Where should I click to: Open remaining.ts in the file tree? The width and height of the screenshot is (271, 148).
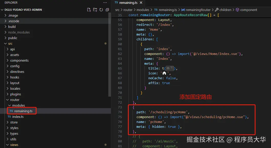point(23,111)
